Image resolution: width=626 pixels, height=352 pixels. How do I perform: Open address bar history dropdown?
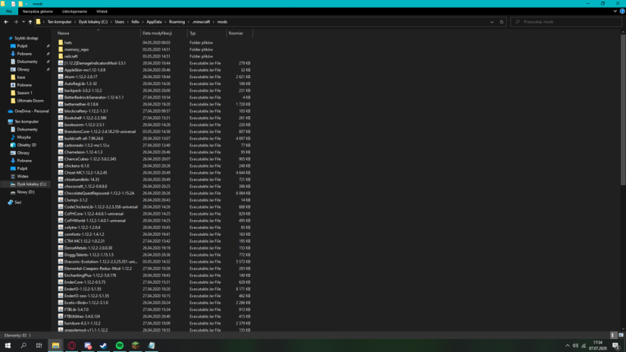click(x=493, y=22)
